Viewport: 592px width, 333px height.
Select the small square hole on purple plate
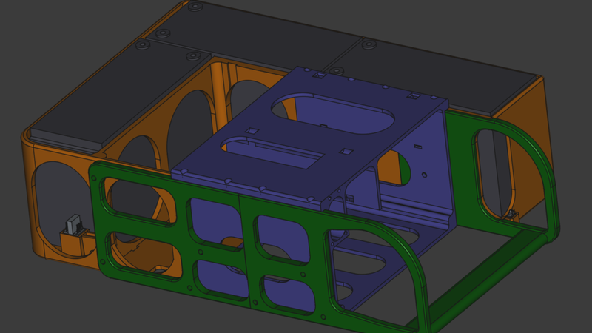click(x=251, y=131)
